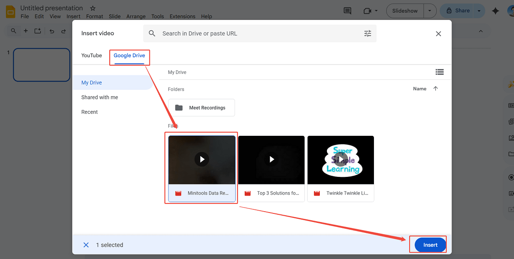Open the Gemini sparkle icon

[x=495, y=11]
